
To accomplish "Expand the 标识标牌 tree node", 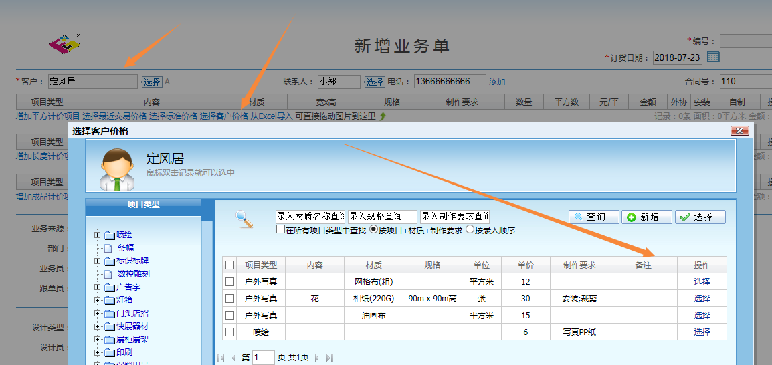I will 98,261.
